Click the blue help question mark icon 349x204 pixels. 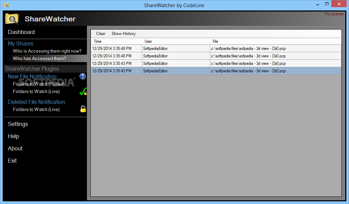click(x=82, y=76)
